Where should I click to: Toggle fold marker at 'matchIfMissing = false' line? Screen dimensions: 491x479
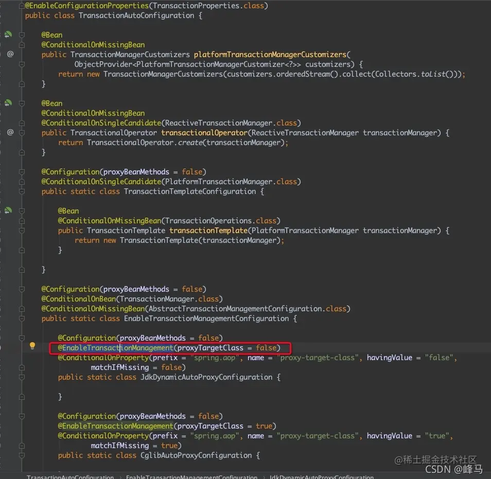point(22,367)
